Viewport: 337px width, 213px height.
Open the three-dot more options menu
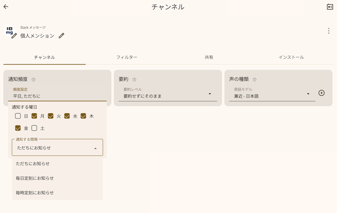(329, 31)
